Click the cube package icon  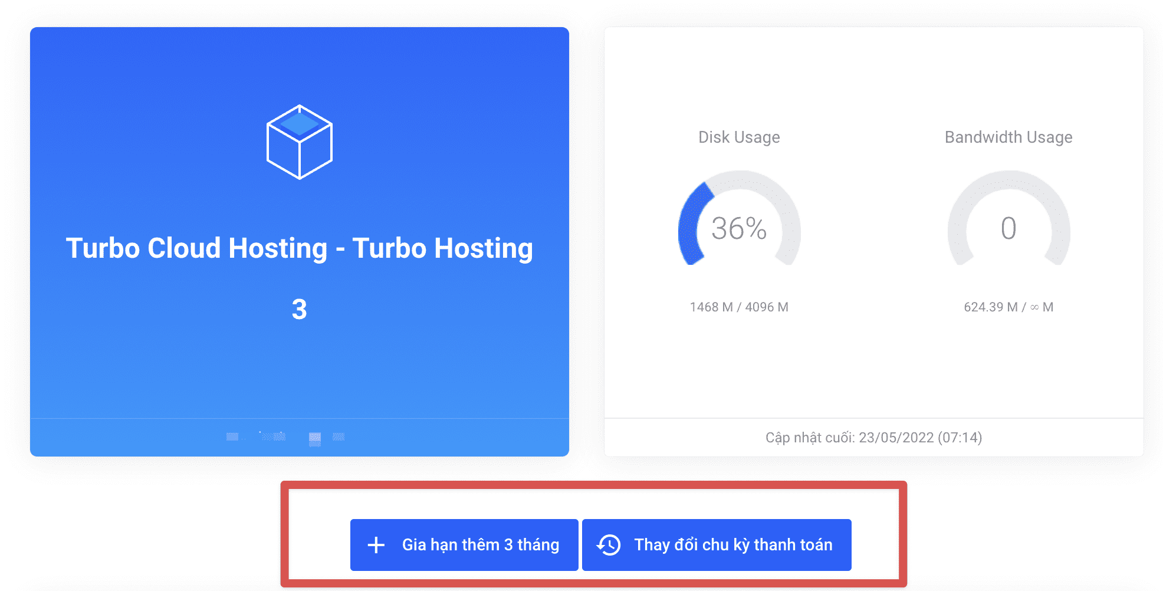point(299,142)
